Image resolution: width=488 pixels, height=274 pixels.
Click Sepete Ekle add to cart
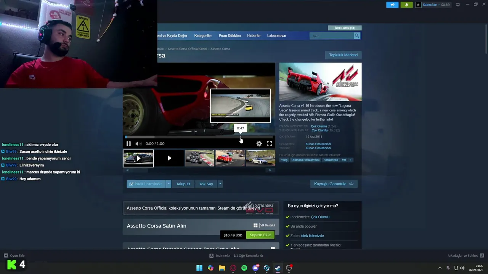(x=260, y=235)
